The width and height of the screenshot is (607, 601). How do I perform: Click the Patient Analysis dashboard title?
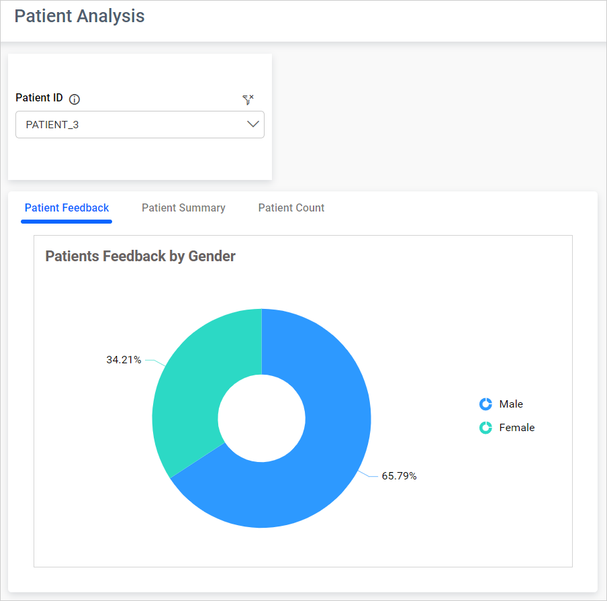(x=79, y=16)
